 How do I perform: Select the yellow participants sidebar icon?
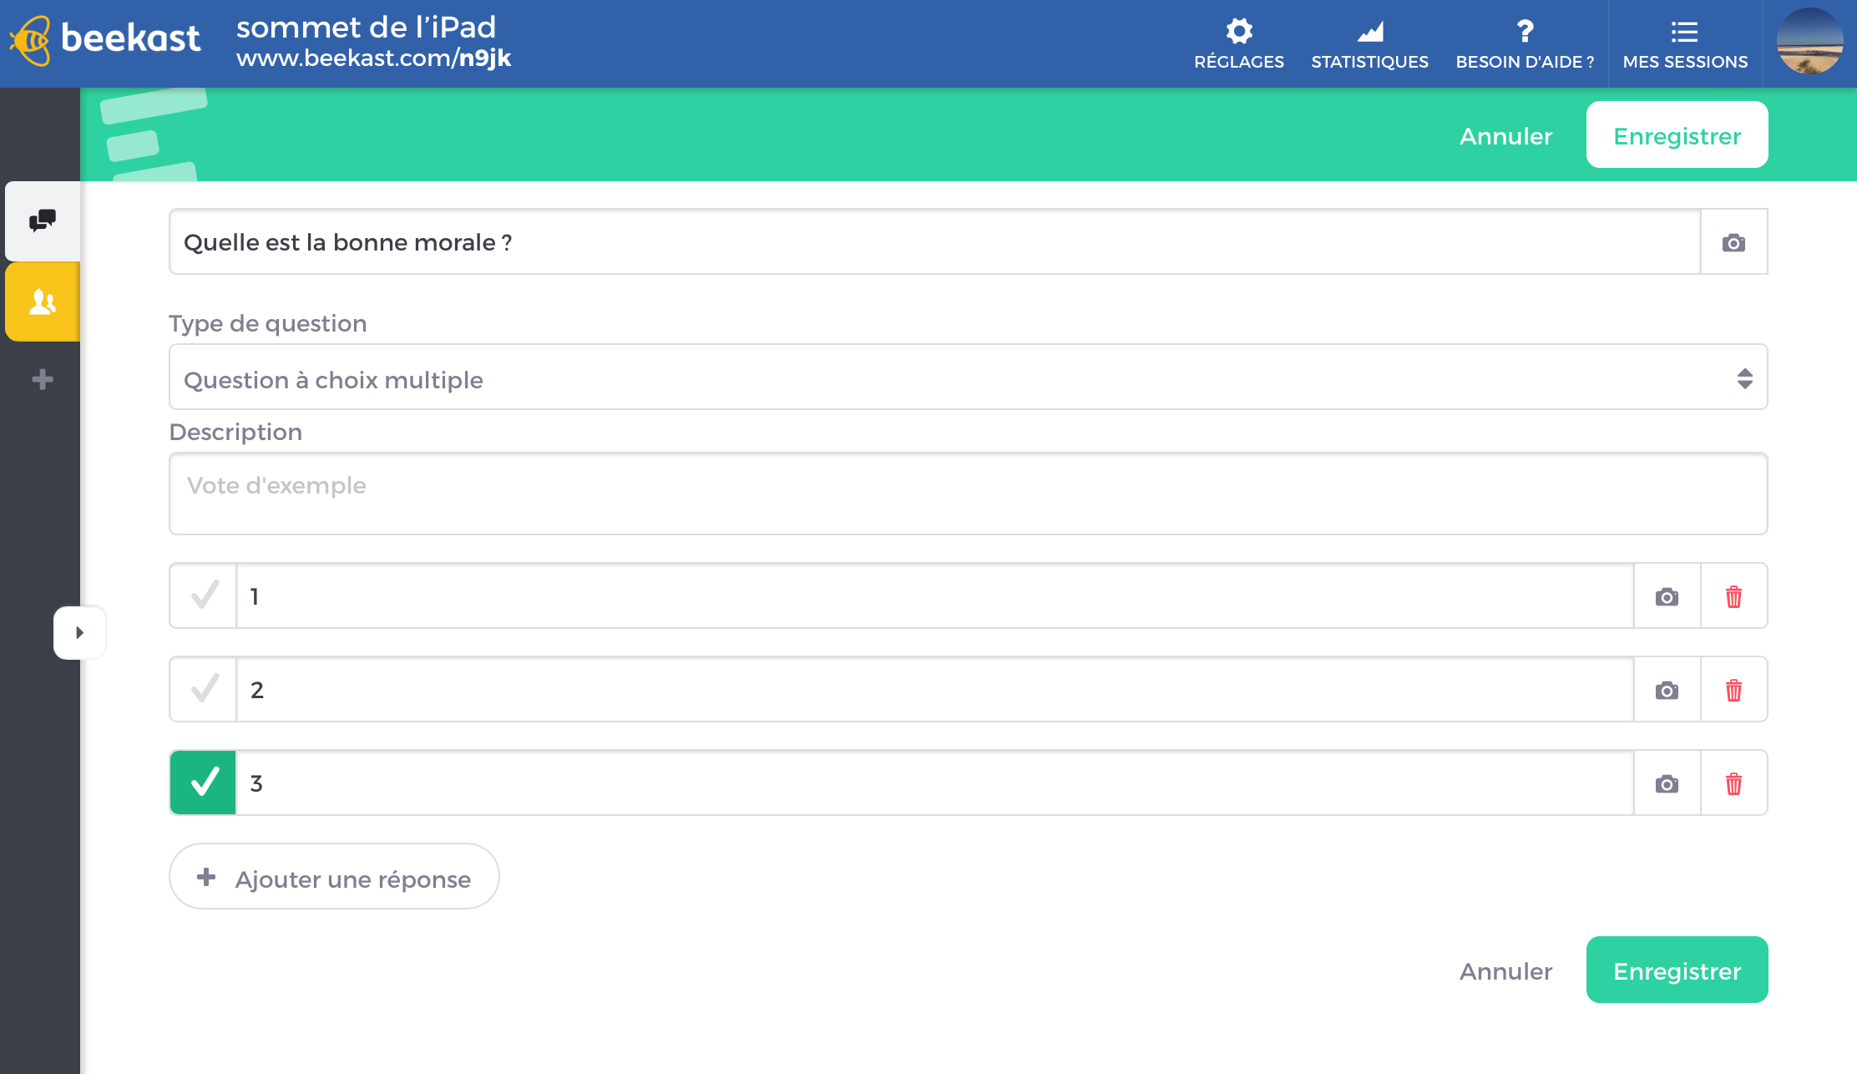[43, 301]
